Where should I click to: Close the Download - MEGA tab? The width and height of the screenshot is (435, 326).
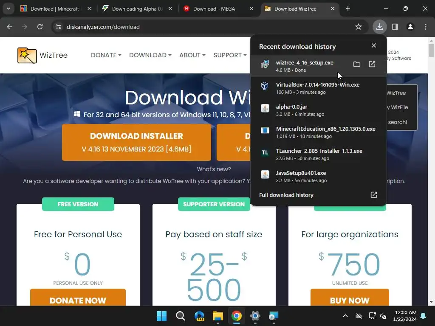(x=251, y=8)
